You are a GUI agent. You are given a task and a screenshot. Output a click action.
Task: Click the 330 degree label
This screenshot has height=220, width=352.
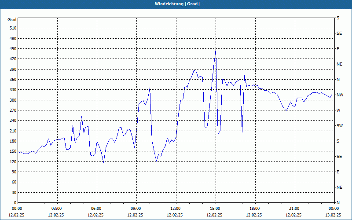[13, 90]
